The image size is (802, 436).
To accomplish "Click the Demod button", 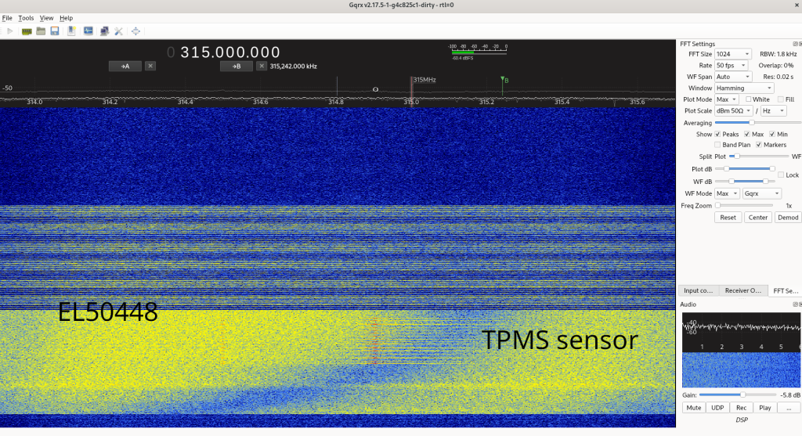I will 788,218.
